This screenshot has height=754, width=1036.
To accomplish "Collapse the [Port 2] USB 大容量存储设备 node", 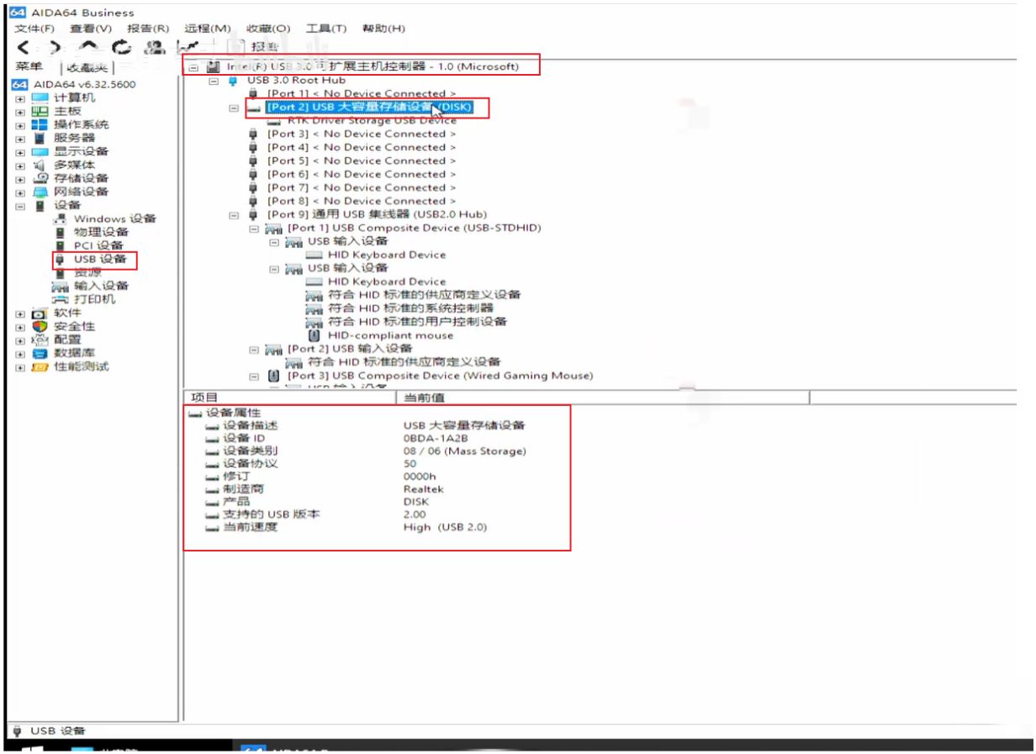I will point(234,108).
